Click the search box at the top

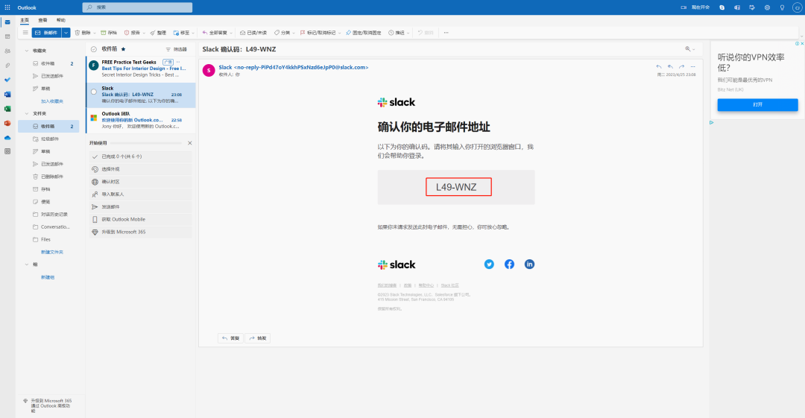click(138, 7)
